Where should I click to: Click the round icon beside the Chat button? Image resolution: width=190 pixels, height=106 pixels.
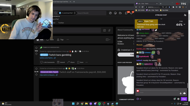(178, 99)
